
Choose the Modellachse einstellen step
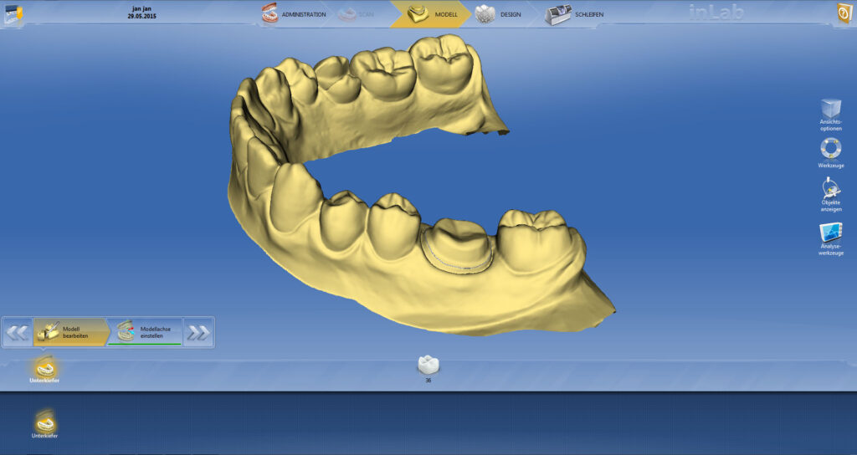coord(146,332)
